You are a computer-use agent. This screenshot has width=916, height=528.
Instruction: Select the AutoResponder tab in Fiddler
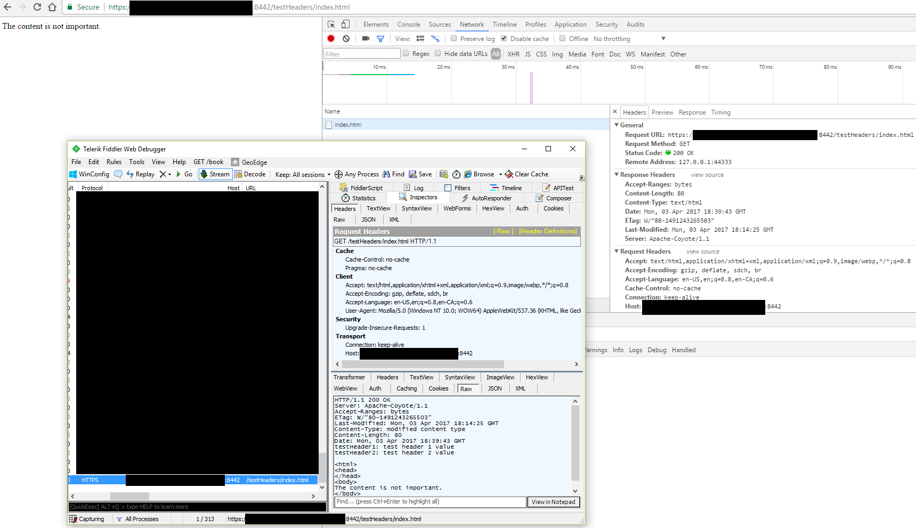coord(487,198)
